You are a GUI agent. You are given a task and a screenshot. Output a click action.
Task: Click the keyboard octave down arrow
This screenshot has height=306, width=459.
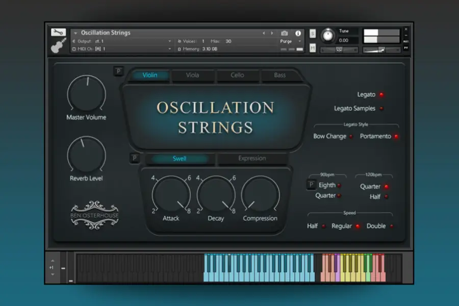click(53, 274)
